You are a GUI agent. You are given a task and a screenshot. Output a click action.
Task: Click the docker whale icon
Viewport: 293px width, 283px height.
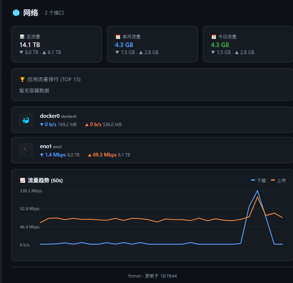pyautogui.click(x=26, y=120)
